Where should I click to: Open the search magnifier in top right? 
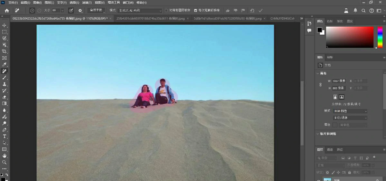click(x=363, y=11)
